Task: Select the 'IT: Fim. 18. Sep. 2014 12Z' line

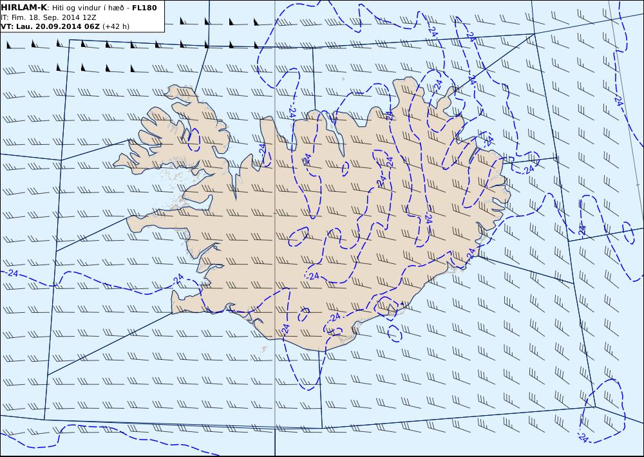Action: pos(48,17)
